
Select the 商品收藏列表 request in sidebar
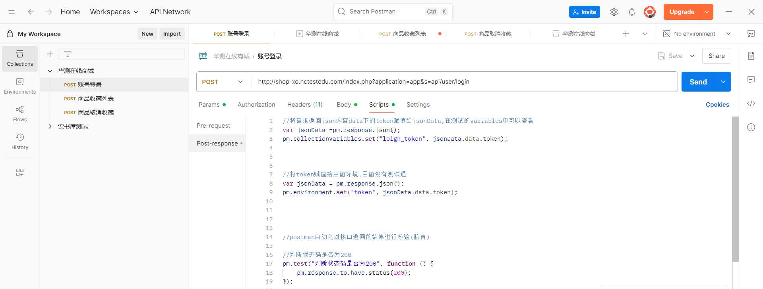click(114, 99)
